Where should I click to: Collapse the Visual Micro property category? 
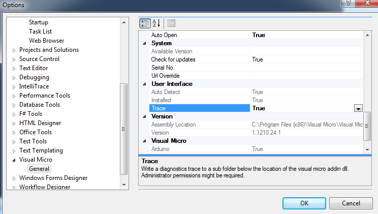tap(144, 141)
